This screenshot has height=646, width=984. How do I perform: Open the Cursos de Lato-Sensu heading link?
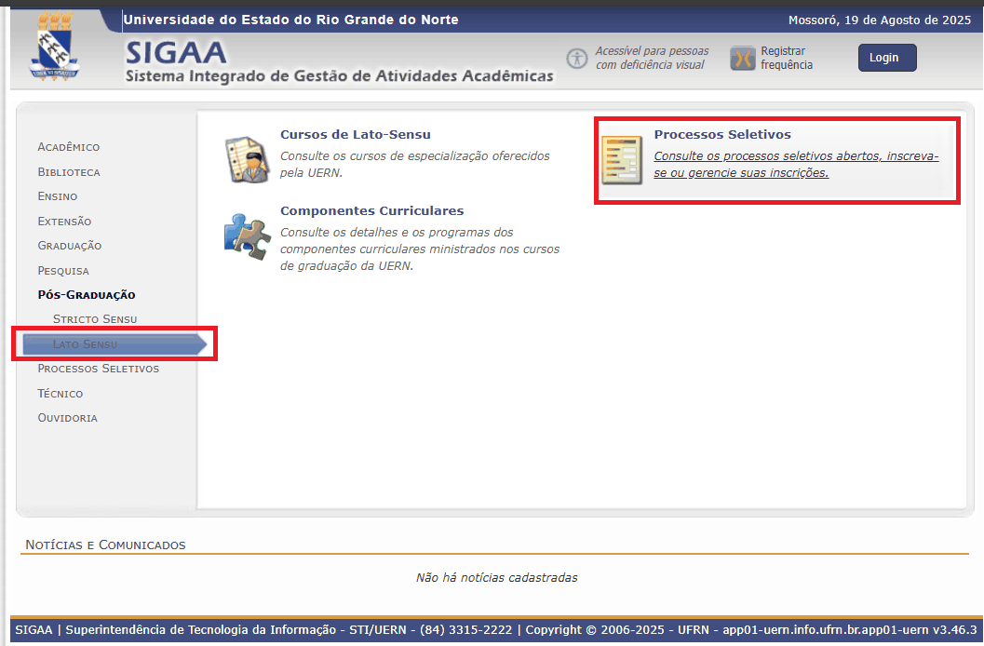pos(355,135)
